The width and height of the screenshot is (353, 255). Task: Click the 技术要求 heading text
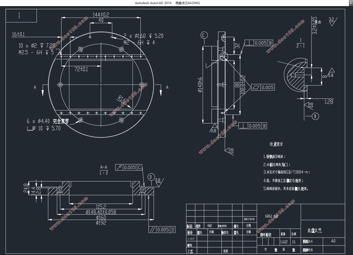(276, 144)
